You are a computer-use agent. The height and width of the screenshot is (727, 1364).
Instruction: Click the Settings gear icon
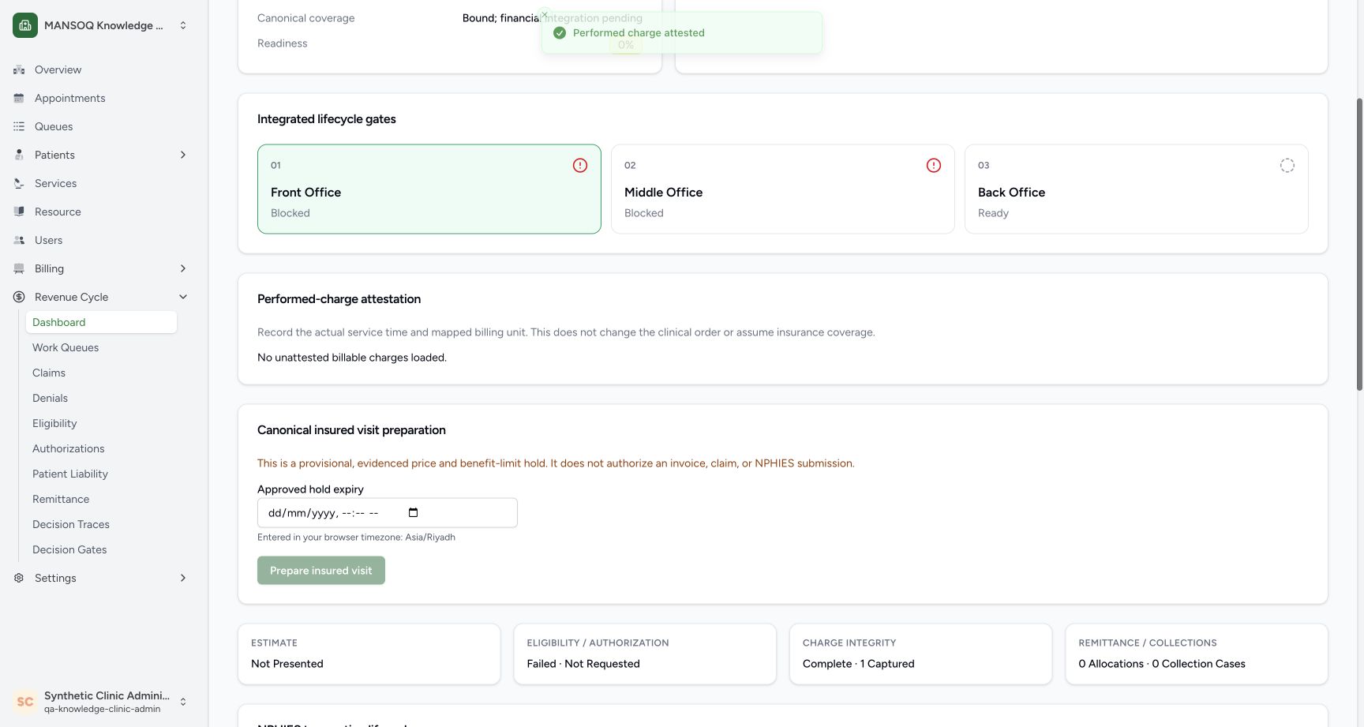(x=19, y=578)
